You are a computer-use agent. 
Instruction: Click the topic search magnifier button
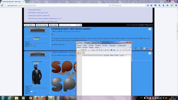[x=77, y=25]
